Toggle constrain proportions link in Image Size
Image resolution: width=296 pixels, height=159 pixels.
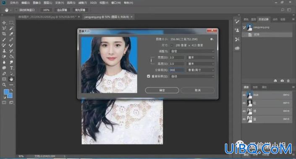(152, 61)
